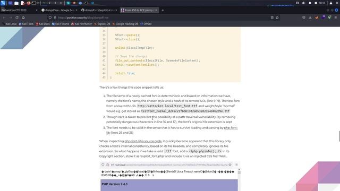Open the Kali applications menu icon

tap(3, 3)
